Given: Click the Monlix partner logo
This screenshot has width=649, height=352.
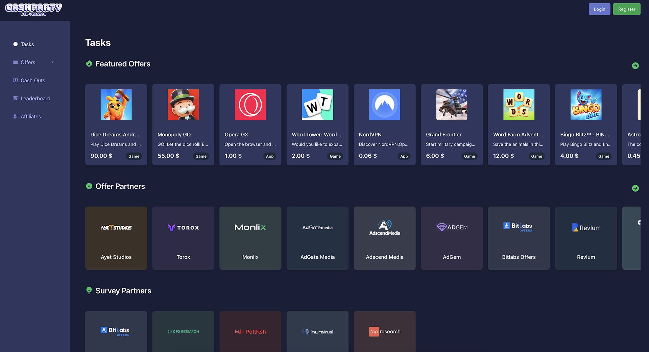Looking at the screenshot, I should point(250,227).
